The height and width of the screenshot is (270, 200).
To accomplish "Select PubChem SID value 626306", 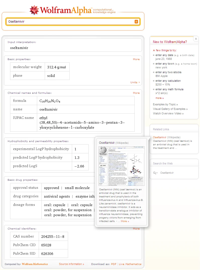I will pyautogui.click(x=47, y=254).
